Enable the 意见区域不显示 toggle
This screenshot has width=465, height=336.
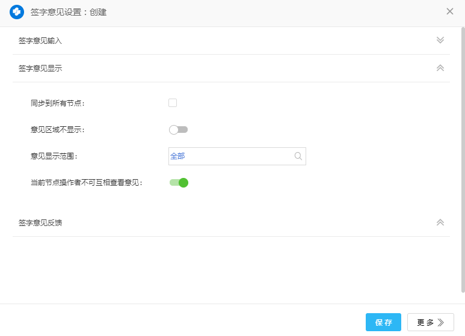pyautogui.click(x=179, y=130)
